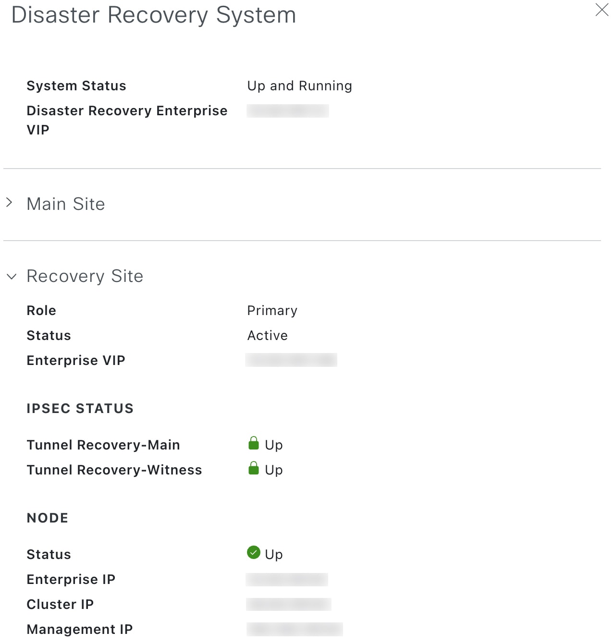Screen dimensions: 616x644
Task: Click the Recovery Site heading
Action: pyautogui.click(x=85, y=276)
